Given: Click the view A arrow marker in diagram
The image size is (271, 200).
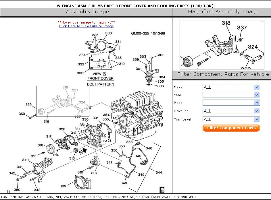Looking at the screenshot, I should pos(83,151).
